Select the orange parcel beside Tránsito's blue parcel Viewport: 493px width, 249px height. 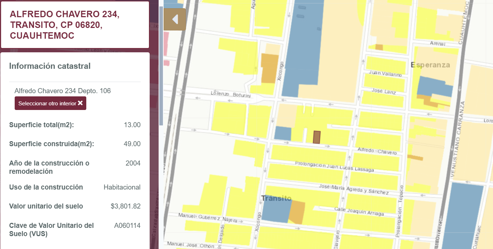click(x=297, y=212)
